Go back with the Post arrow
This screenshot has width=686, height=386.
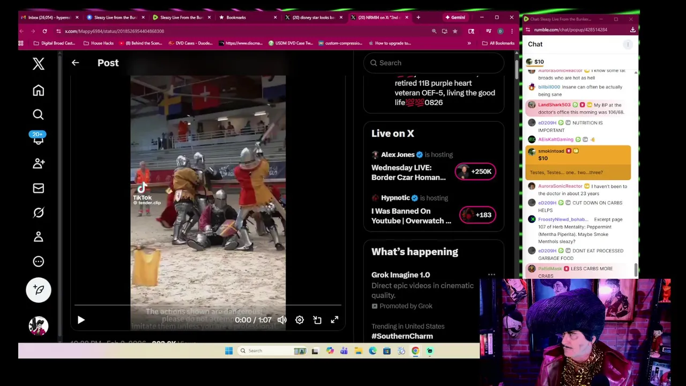pyautogui.click(x=75, y=63)
